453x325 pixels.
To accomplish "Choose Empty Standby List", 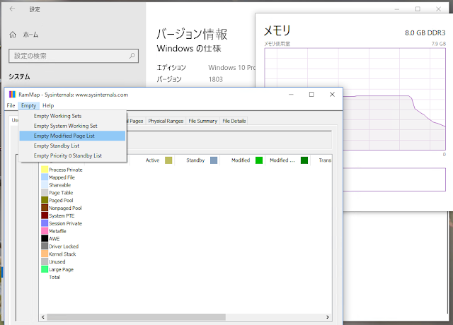I will pyautogui.click(x=72, y=146).
